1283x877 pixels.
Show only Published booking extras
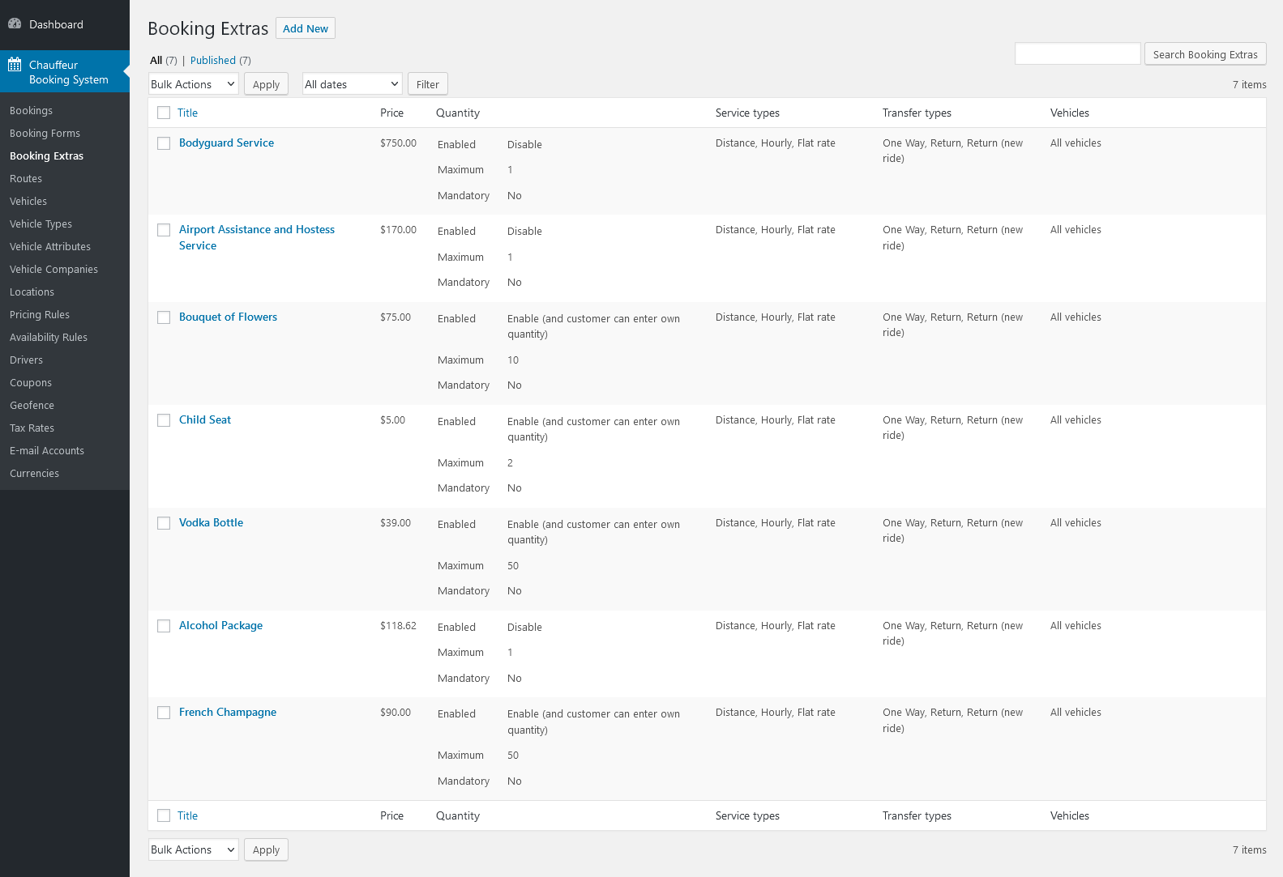(213, 61)
